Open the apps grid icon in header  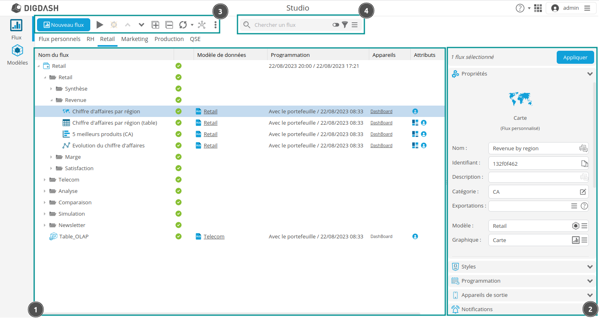pos(538,8)
